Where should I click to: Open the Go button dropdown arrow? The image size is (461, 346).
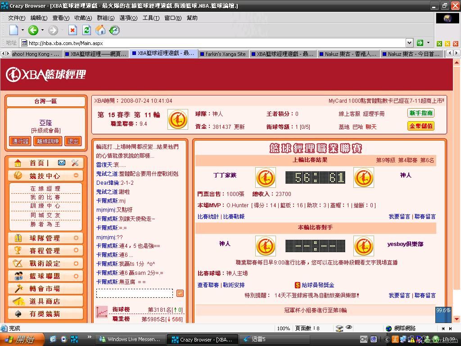(429, 43)
